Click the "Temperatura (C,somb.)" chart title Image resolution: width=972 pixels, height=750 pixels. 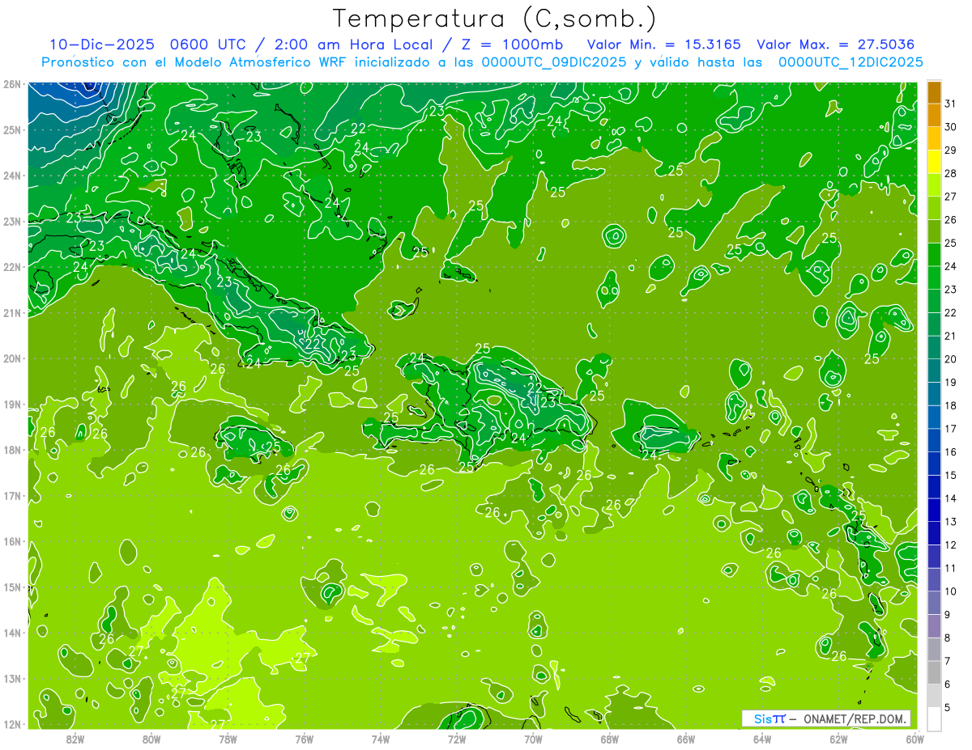tap(494, 19)
